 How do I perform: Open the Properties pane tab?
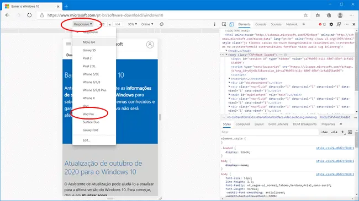pos(328,124)
